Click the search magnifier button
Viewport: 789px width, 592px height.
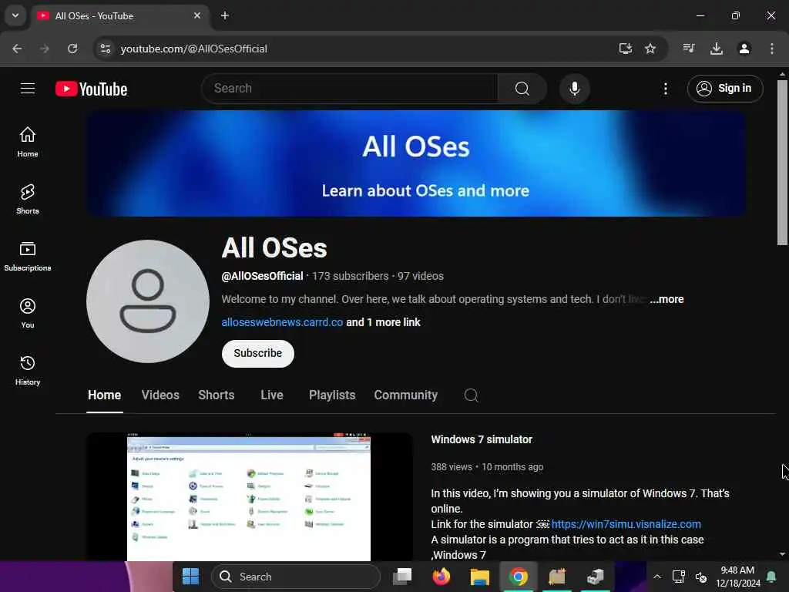[x=522, y=89]
